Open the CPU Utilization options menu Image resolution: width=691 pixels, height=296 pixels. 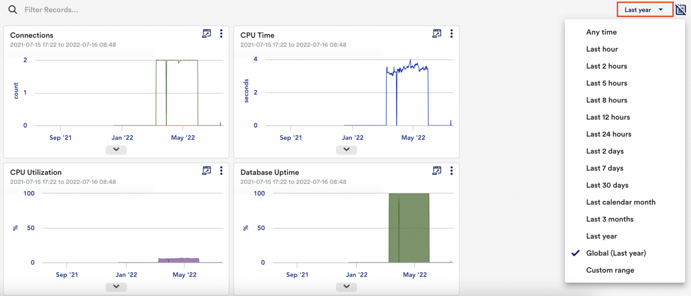tap(221, 171)
